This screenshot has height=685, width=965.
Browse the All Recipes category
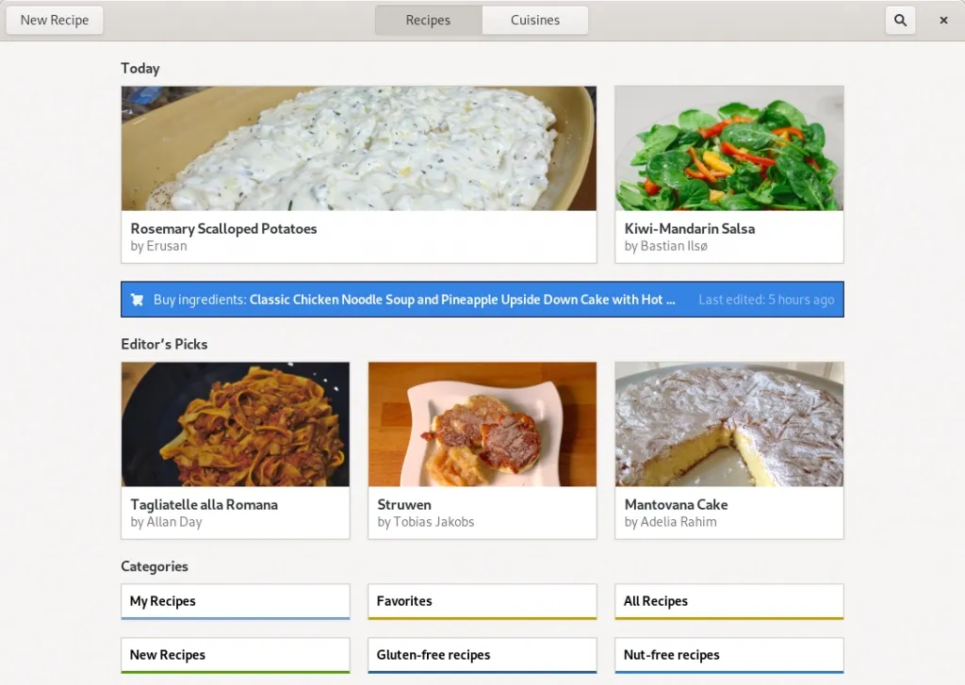pyautogui.click(x=728, y=601)
